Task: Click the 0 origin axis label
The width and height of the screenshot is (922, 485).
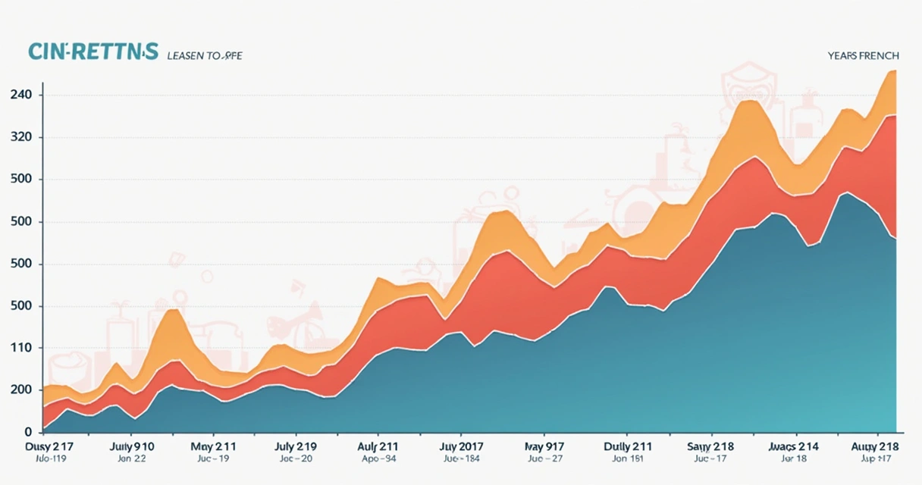Action: (x=27, y=432)
